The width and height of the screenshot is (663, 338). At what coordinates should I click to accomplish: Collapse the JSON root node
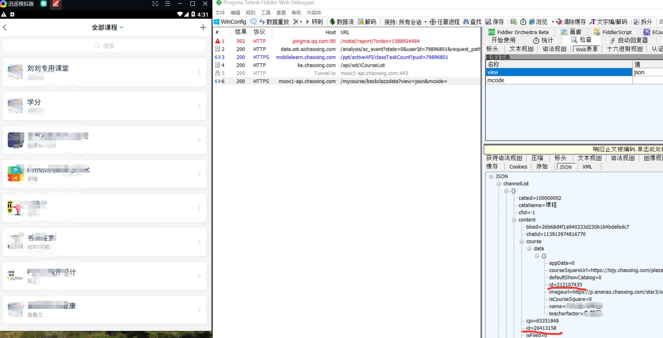click(x=491, y=176)
